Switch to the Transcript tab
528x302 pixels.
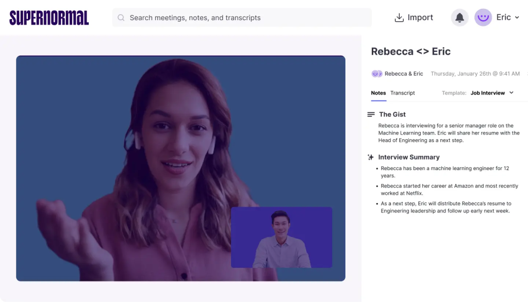point(402,93)
